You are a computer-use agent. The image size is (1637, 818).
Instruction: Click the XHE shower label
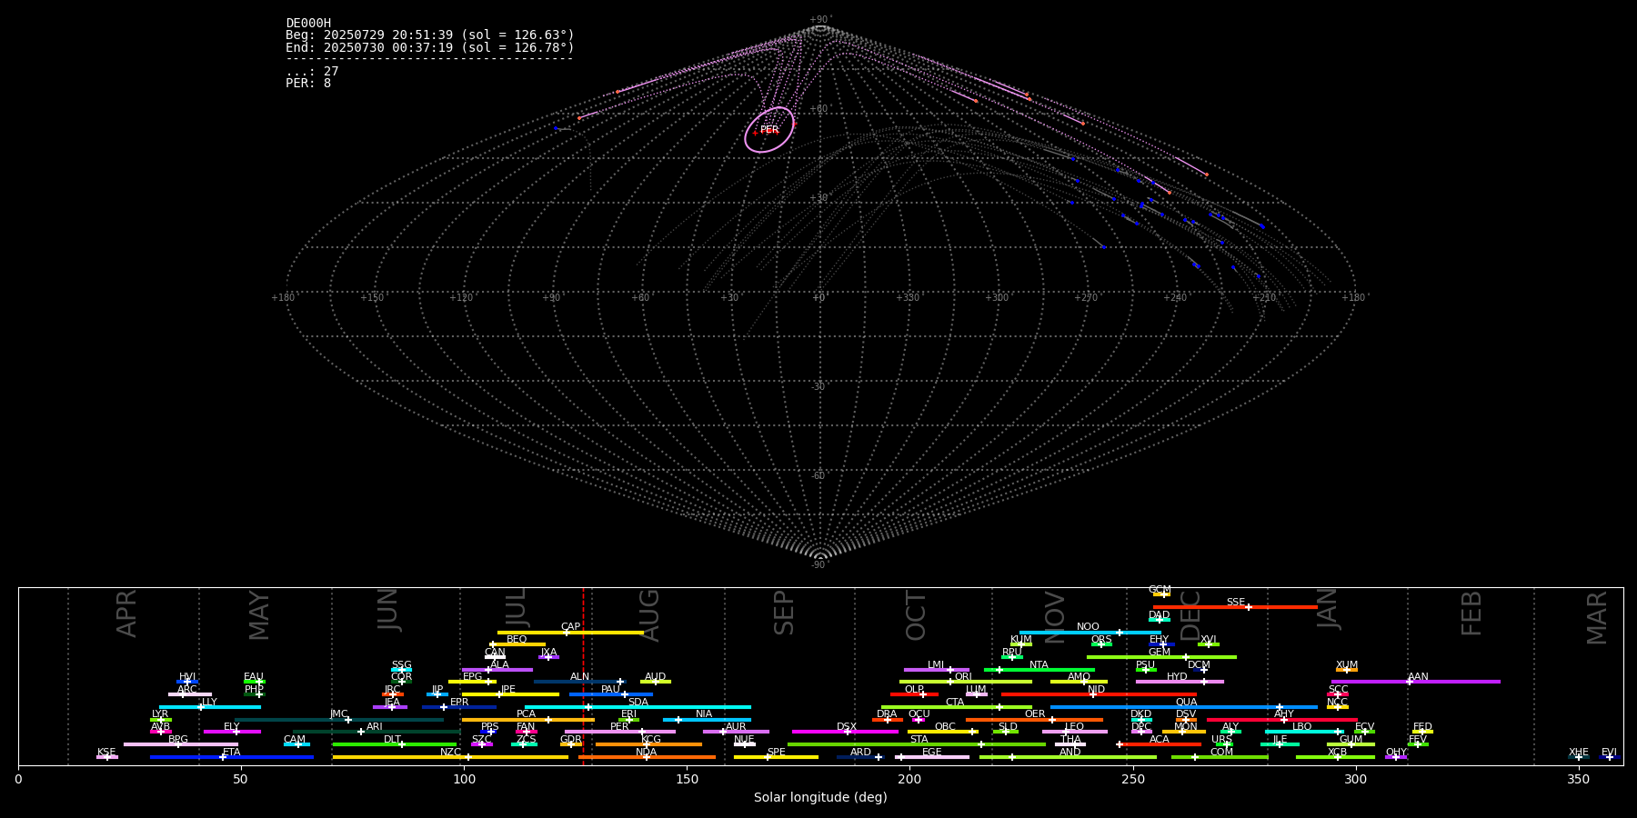coord(1579,753)
